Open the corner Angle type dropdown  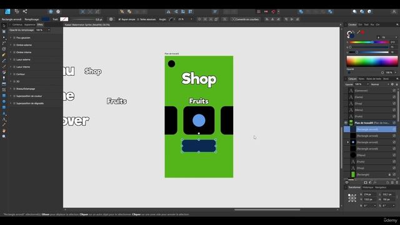coord(172,19)
